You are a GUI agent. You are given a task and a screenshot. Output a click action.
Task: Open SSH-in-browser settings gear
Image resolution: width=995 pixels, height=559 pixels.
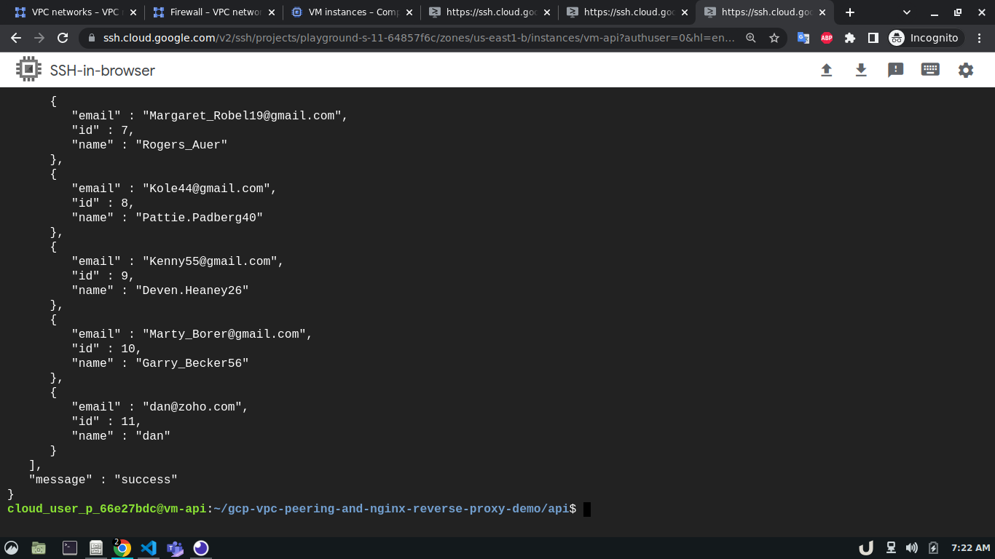(966, 70)
